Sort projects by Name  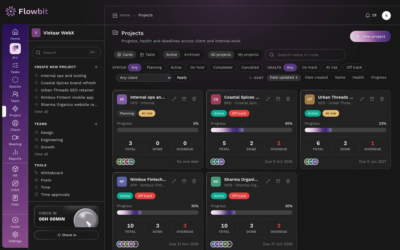point(340,77)
